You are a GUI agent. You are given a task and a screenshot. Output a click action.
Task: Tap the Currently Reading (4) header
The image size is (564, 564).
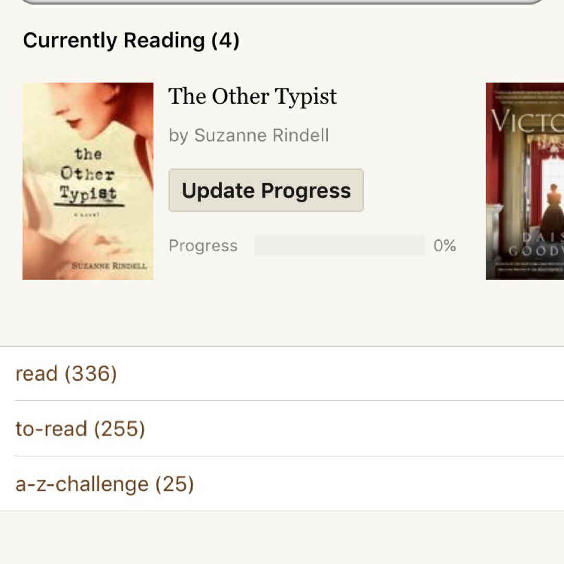(x=131, y=41)
